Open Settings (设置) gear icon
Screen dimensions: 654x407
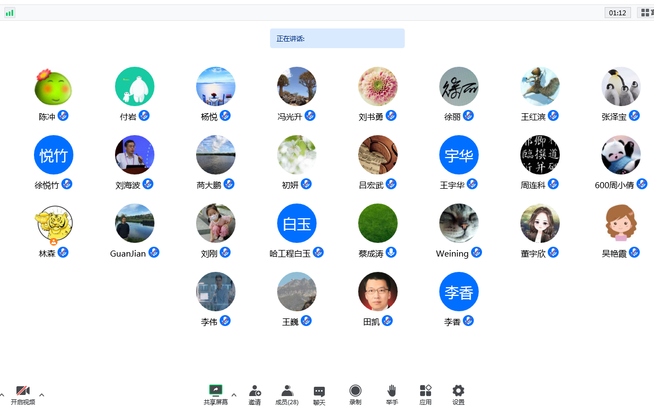458,390
